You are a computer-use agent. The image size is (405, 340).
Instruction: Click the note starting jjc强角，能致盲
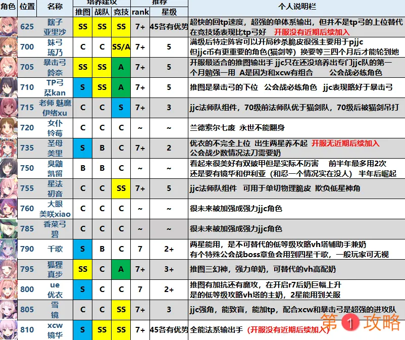(293, 310)
